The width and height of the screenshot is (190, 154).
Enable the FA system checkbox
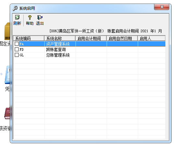tap(17, 44)
